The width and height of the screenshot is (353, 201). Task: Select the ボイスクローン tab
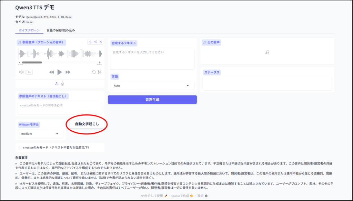[x=29, y=30]
